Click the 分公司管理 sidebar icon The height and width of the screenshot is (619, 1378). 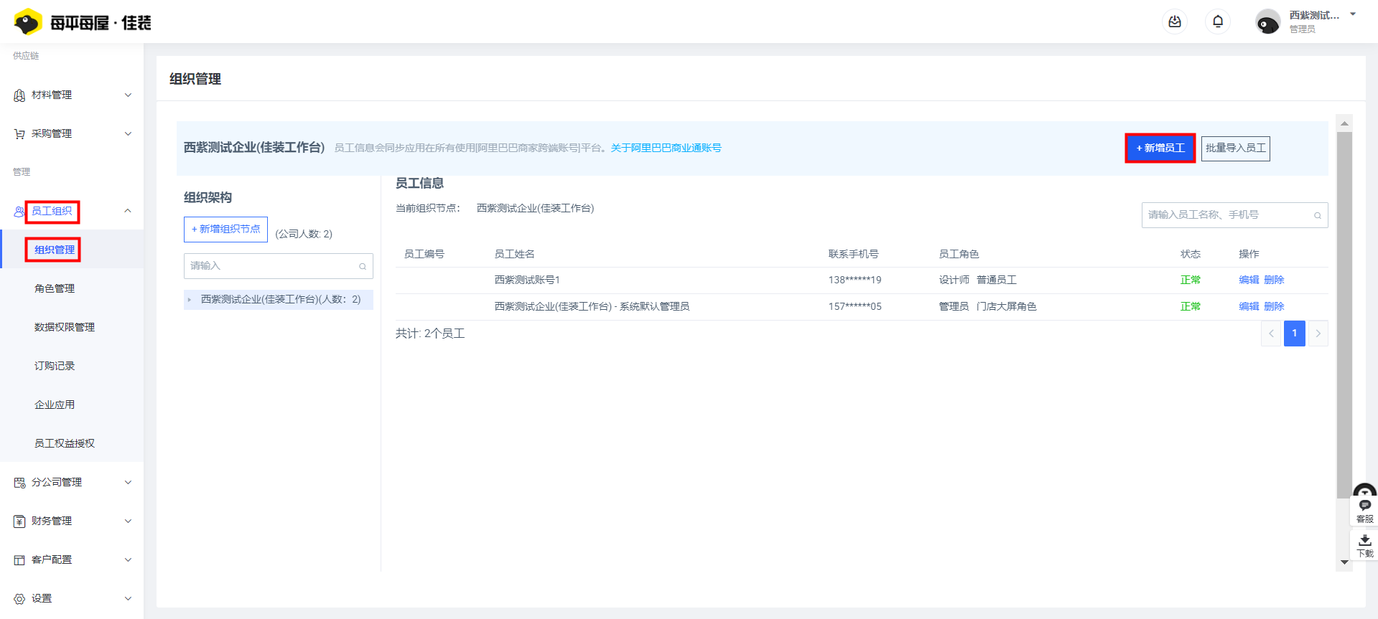pos(19,483)
